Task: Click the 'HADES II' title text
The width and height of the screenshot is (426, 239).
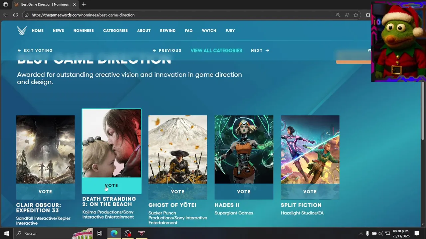Action: coord(227,205)
